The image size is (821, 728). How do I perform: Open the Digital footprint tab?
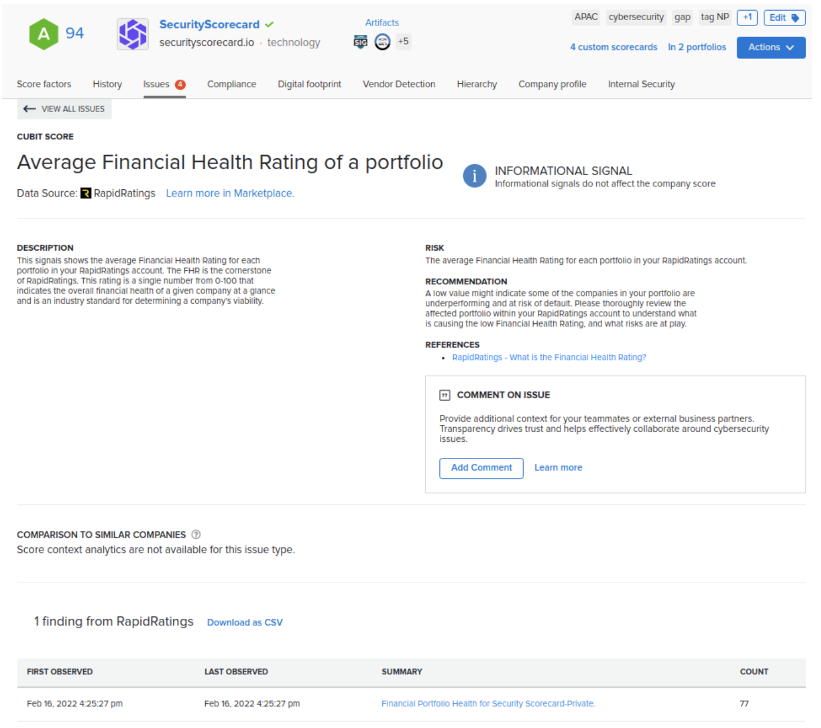[310, 84]
